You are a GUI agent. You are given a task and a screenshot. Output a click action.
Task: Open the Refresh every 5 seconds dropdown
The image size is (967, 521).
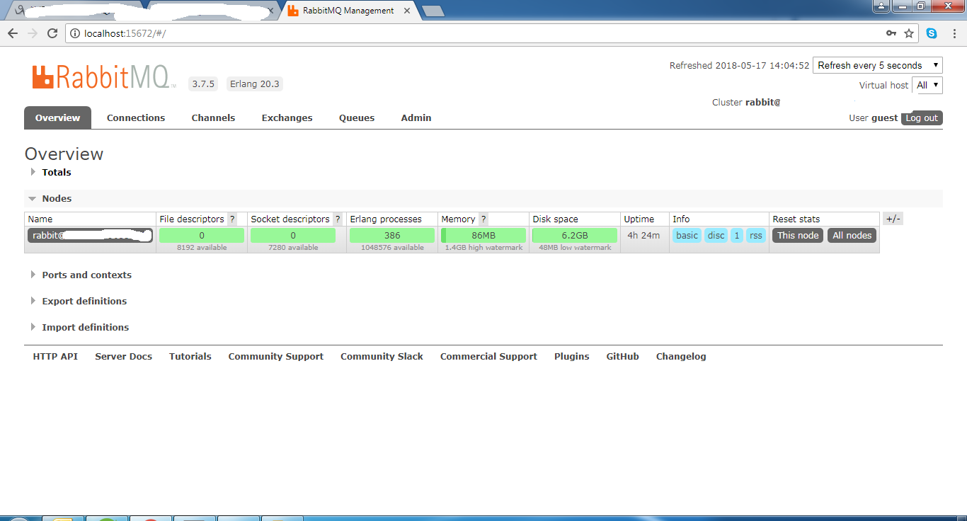(878, 65)
